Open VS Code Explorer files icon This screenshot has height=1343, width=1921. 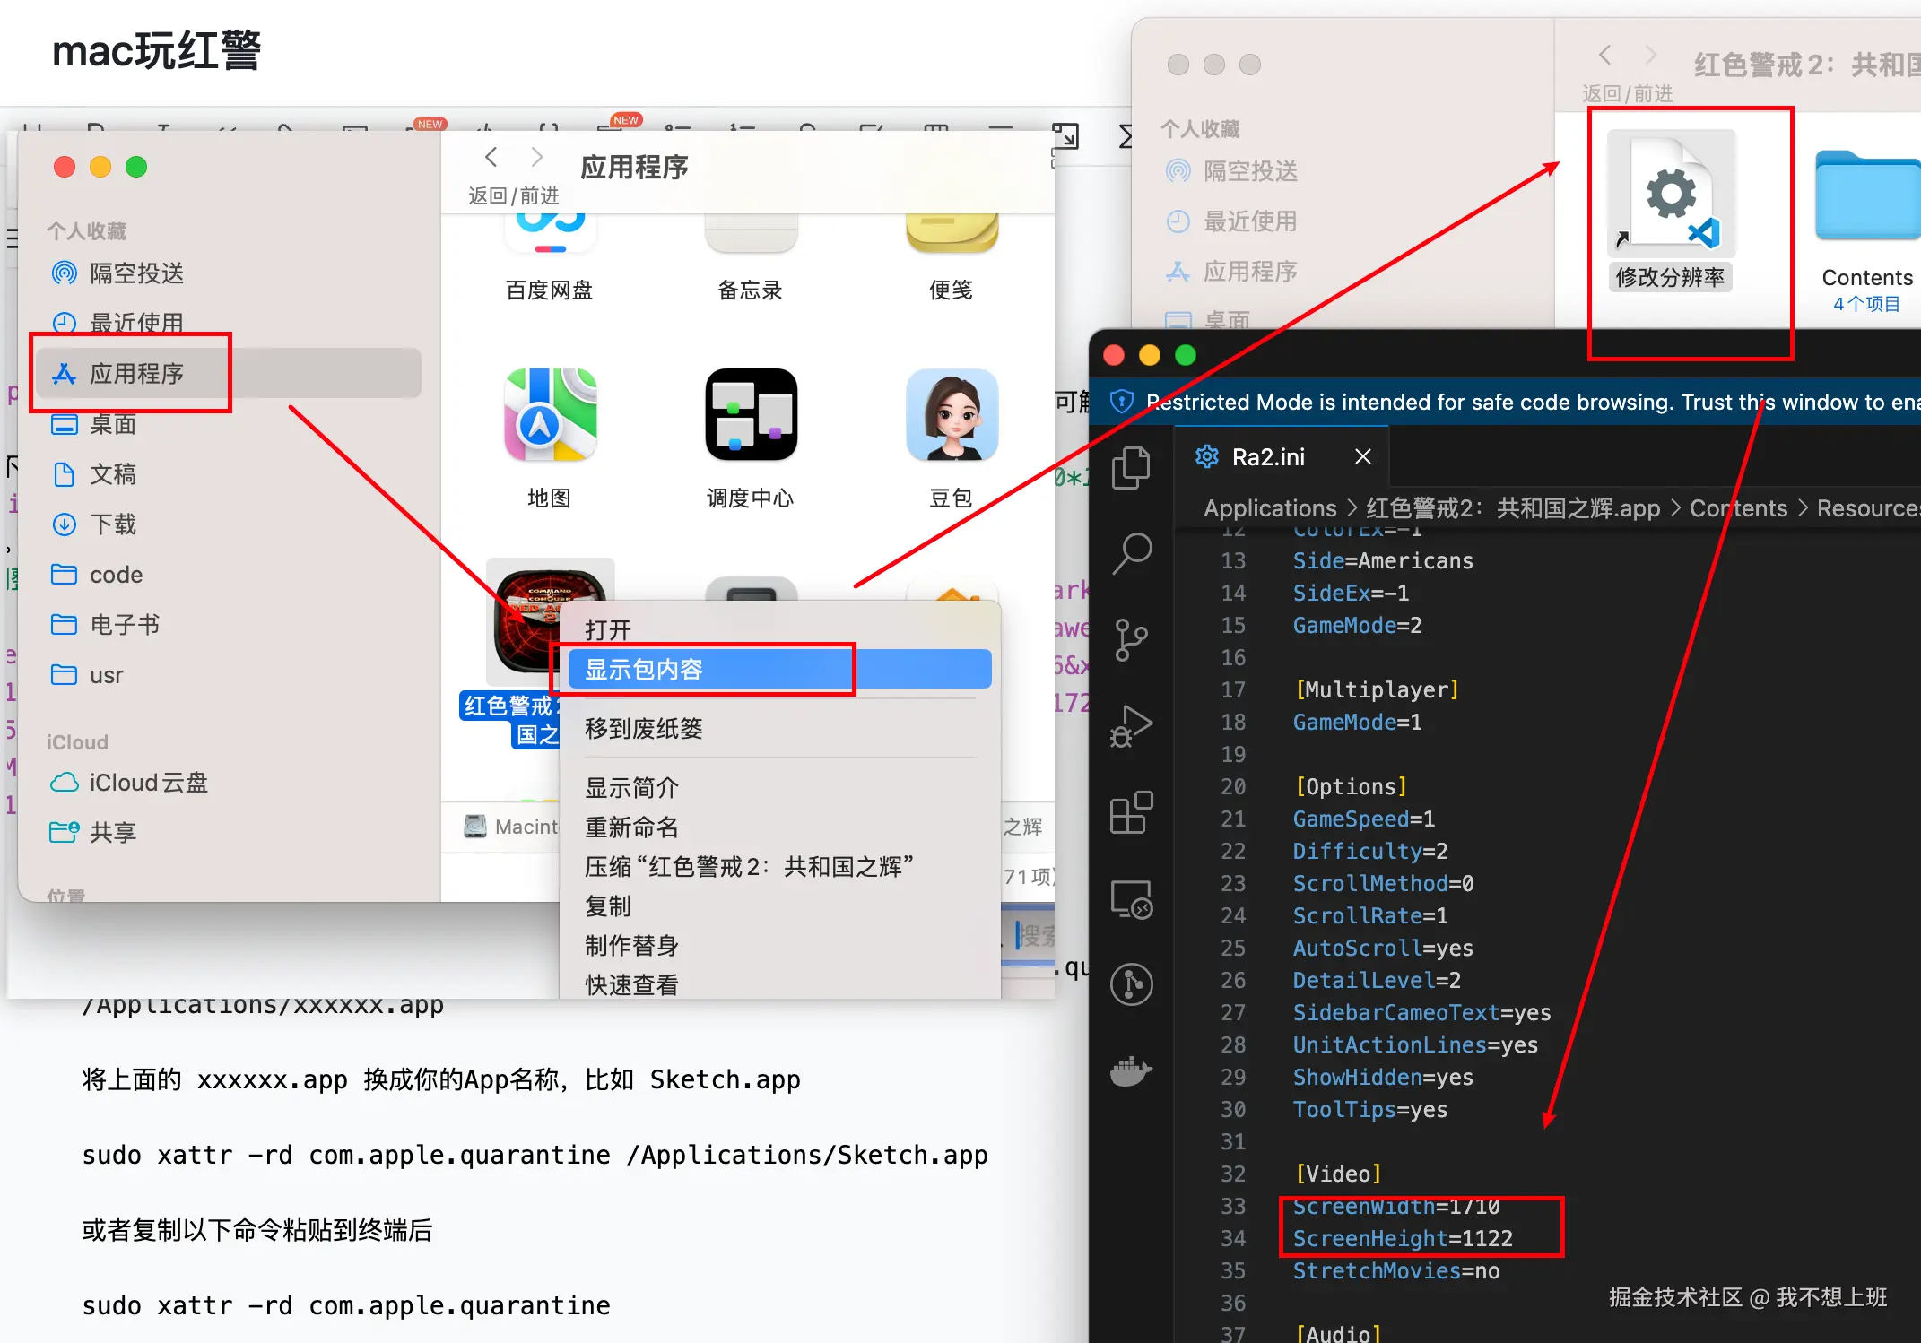(1131, 468)
